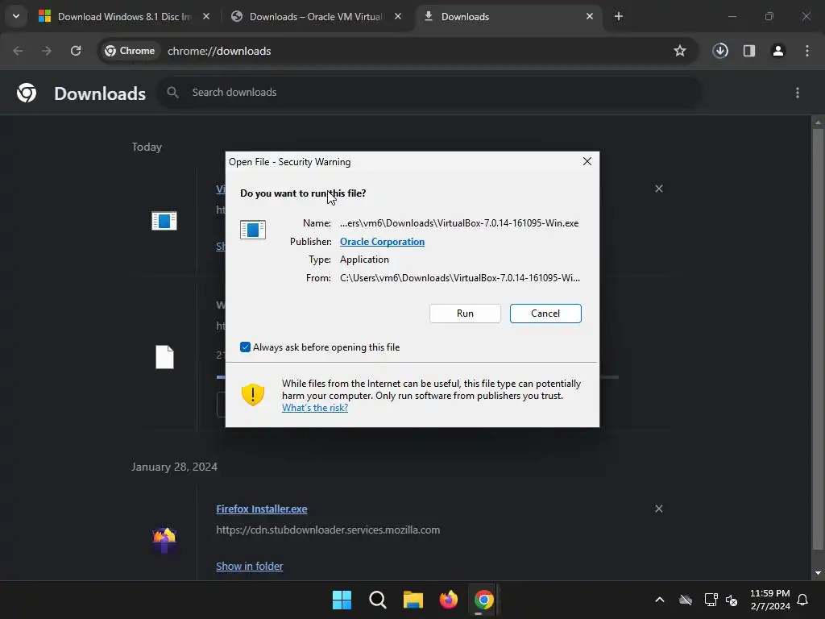Expand the hidden system tray icons
The image size is (825, 619).
pyautogui.click(x=659, y=600)
